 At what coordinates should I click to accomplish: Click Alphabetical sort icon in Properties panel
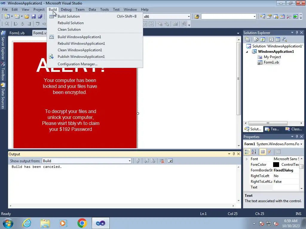click(254, 152)
